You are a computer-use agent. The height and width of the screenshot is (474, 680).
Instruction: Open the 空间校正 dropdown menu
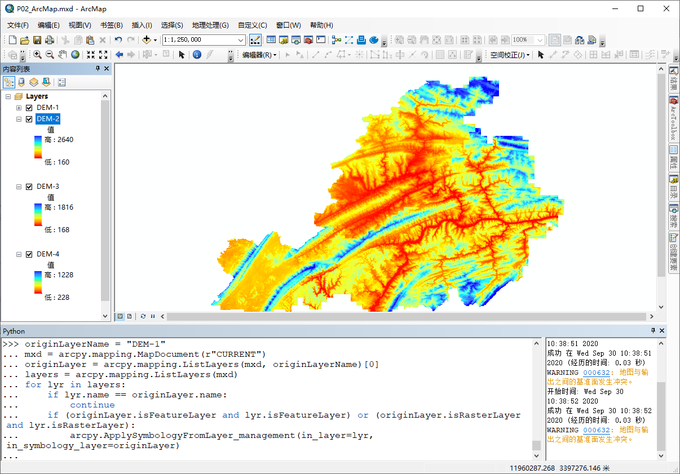coord(510,55)
